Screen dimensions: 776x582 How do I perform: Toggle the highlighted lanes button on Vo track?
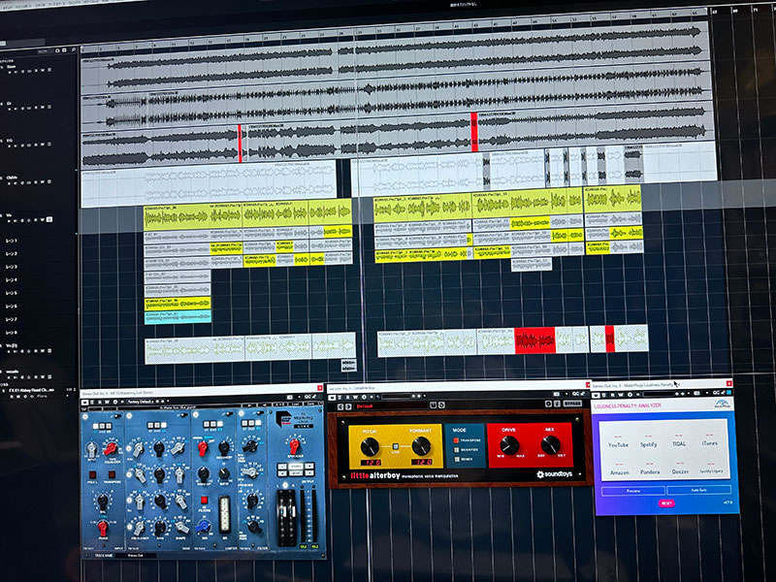[49, 219]
